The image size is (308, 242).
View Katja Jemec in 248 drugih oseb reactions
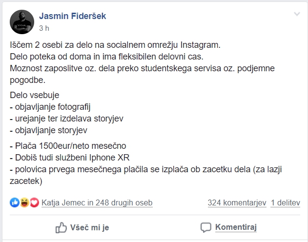coord(97,203)
